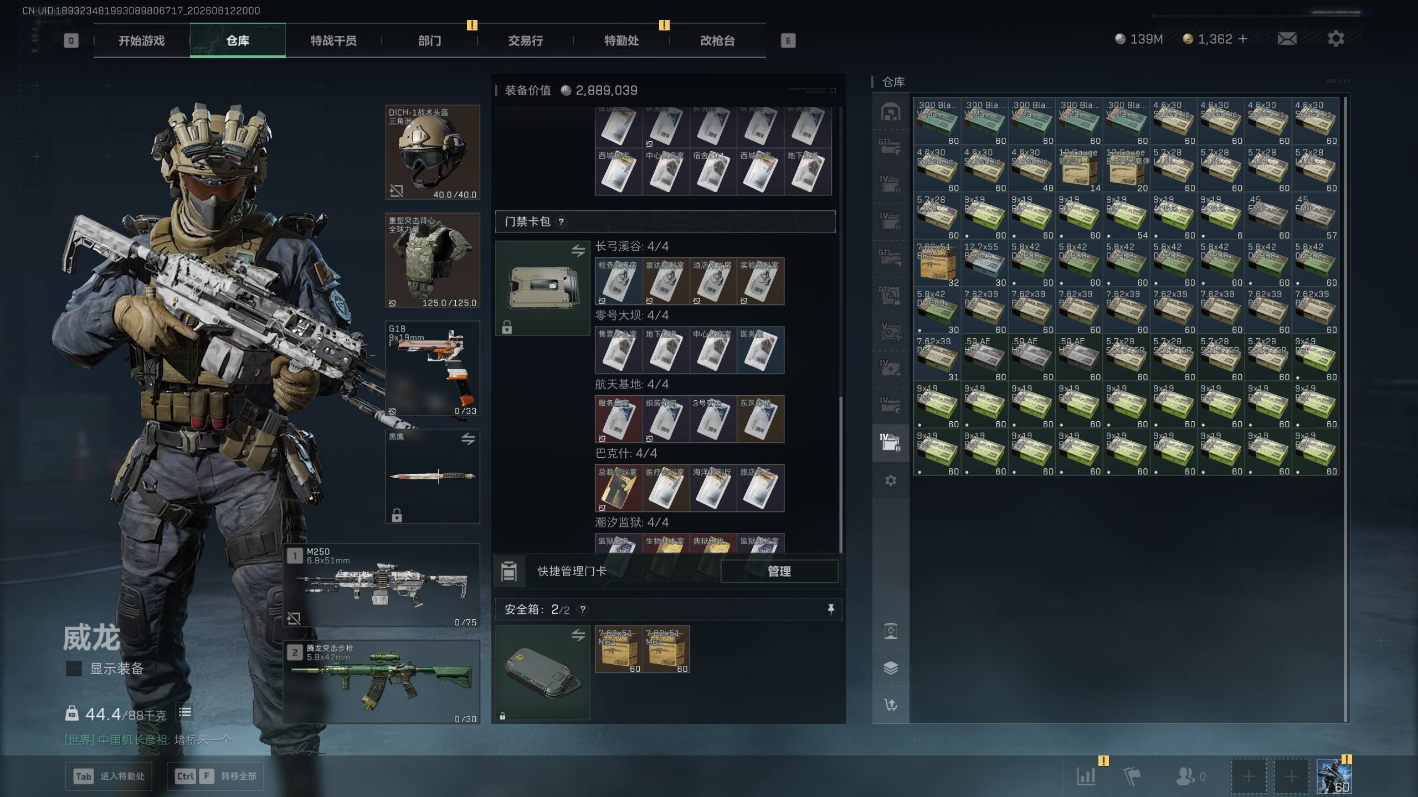Select the M250 primary weapon slot
1418x797 pixels.
(382, 585)
